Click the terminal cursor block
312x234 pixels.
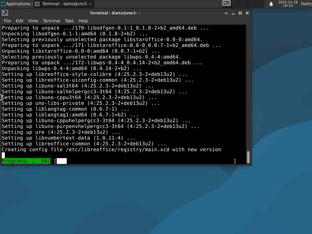pos(3,155)
